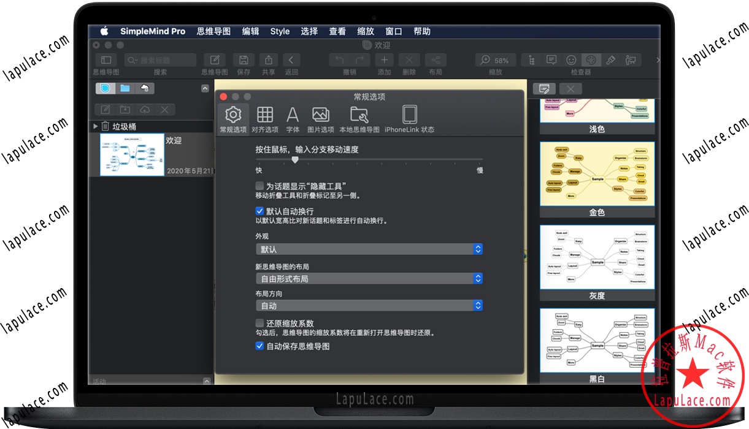Open the Share (共享) toolbar icon

pyautogui.click(x=268, y=59)
